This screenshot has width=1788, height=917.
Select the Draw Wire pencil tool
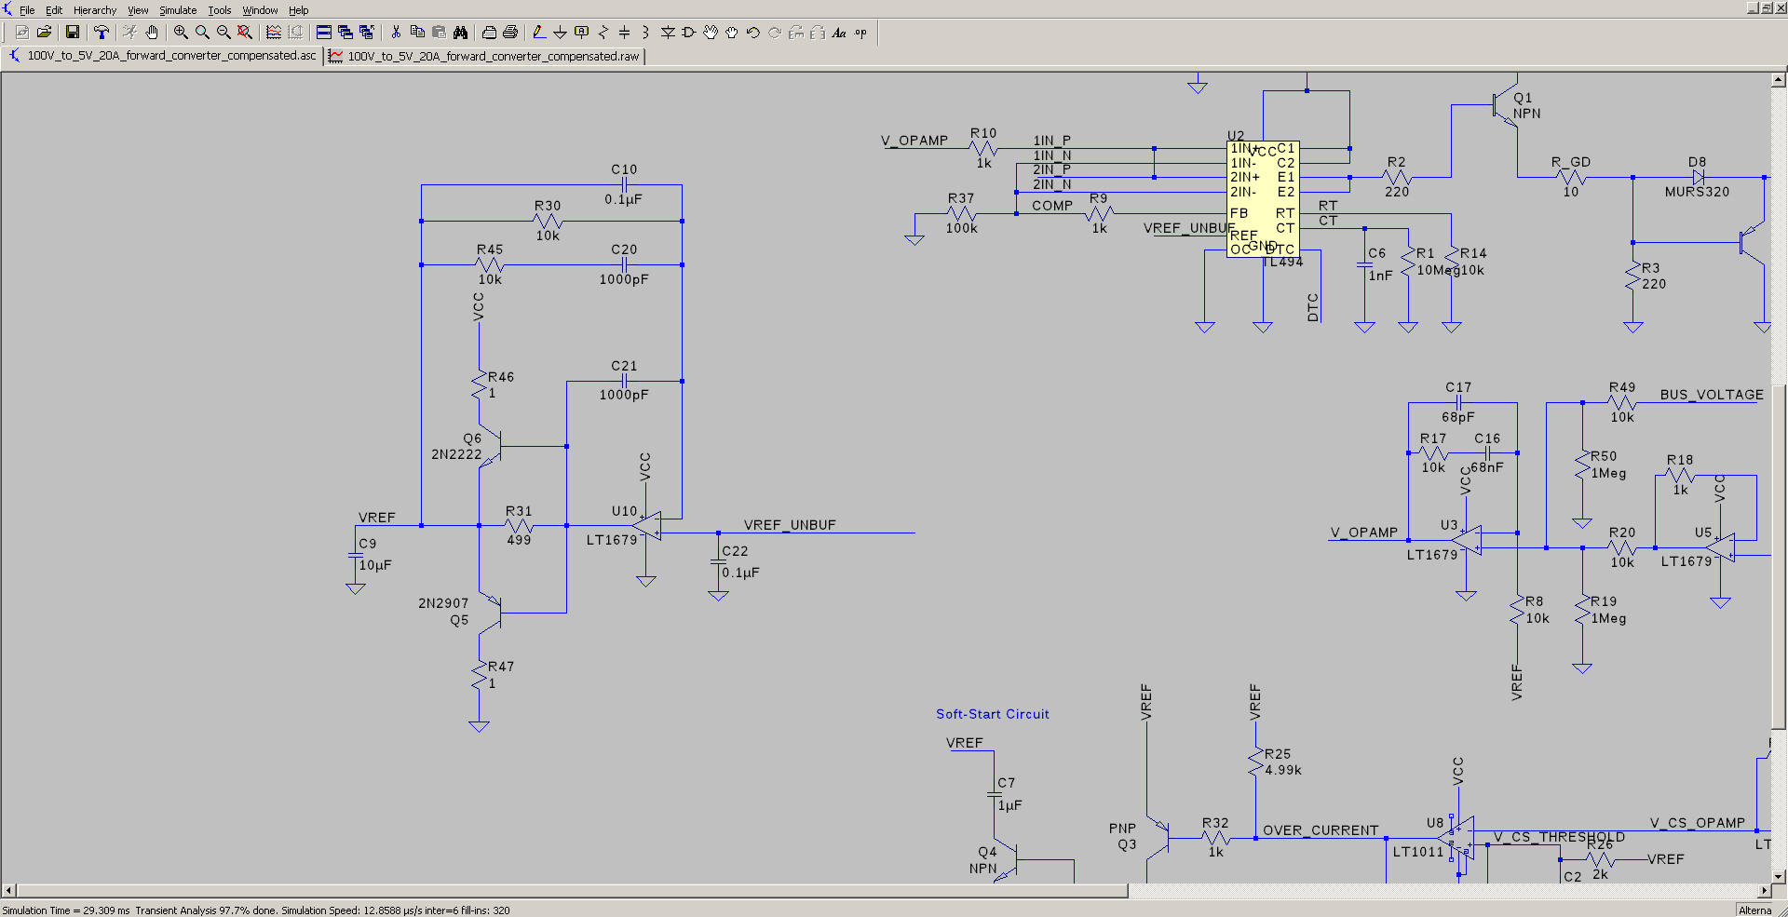[539, 33]
